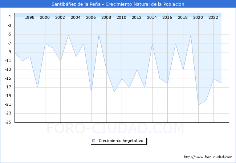
Task: Click the -25 y-axis label
Action: [x=8, y=122]
